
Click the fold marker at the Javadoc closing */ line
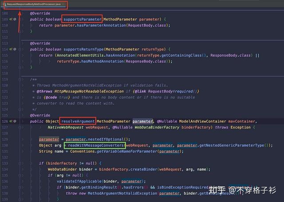(x=20, y=109)
